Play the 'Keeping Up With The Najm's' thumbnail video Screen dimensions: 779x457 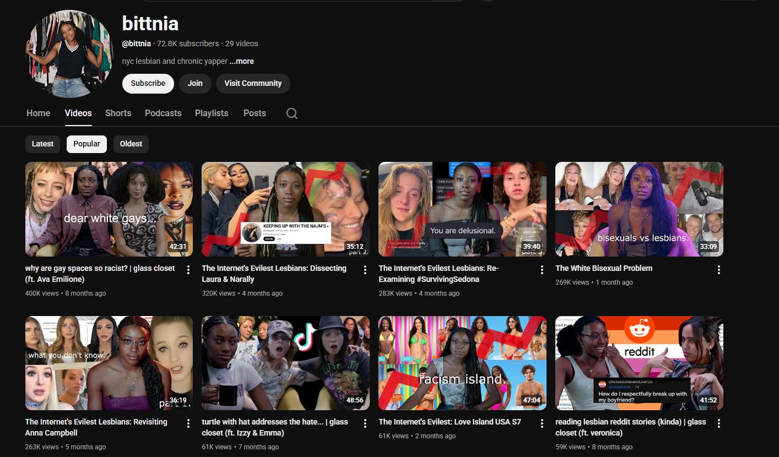pyautogui.click(x=286, y=209)
